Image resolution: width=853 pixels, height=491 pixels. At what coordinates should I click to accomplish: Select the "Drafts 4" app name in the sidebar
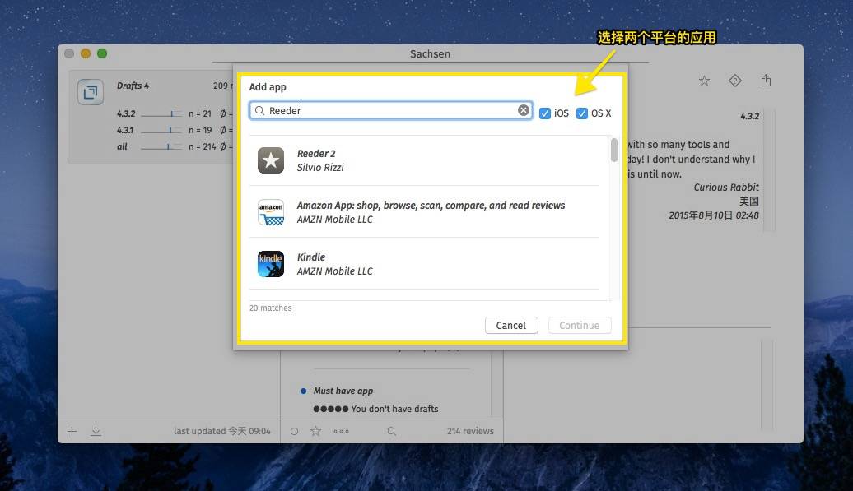(x=133, y=86)
